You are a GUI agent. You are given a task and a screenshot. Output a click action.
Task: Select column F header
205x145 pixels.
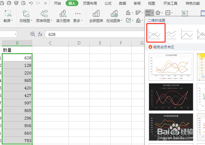pyautogui.click(x=121, y=43)
